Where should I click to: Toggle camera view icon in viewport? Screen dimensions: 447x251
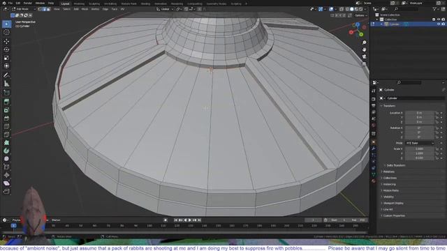(364, 56)
